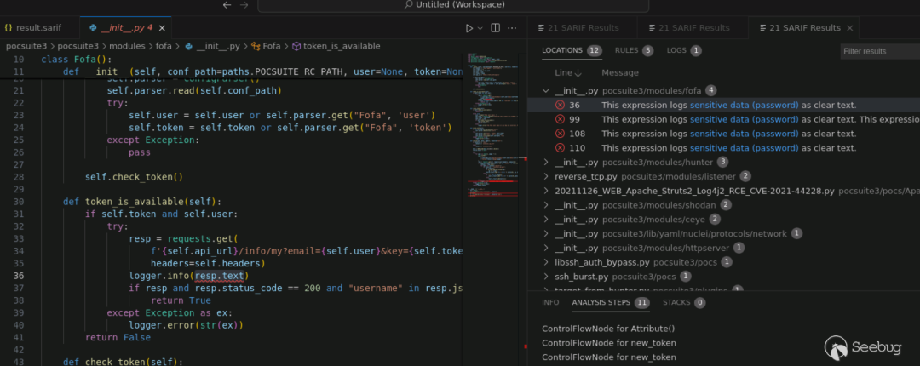The image size is (920, 366).
Task: Collapse the __init__.py pocsuite3/modules/fofa group
Action: (546, 90)
